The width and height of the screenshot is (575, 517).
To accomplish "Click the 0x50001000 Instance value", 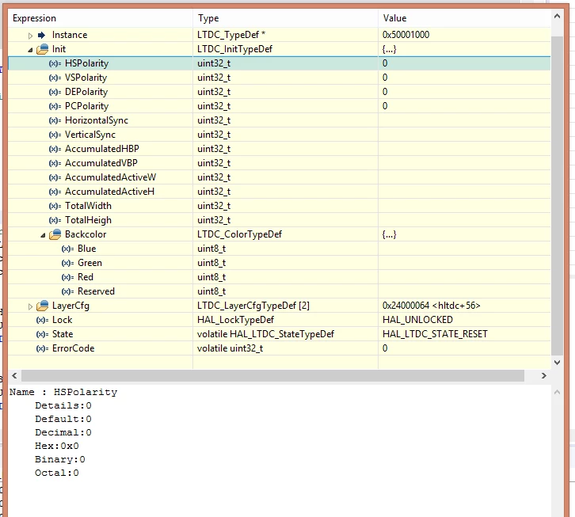I will (406, 35).
